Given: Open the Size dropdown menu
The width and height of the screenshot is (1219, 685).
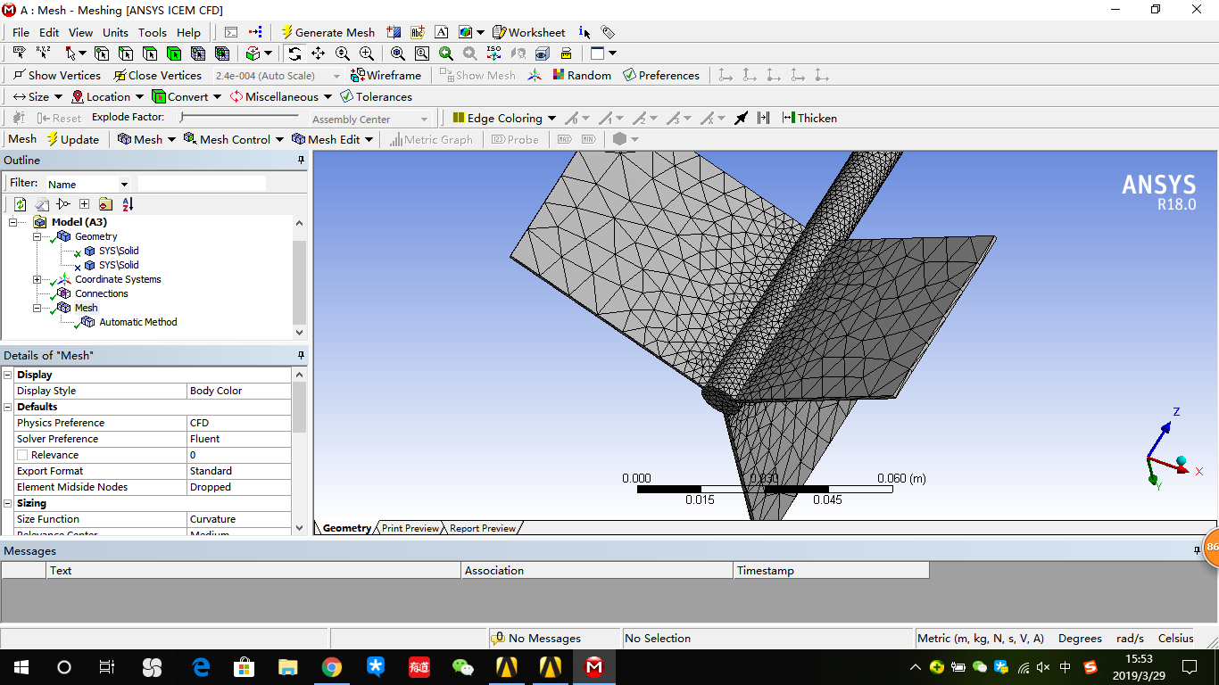Looking at the screenshot, I should tap(37, 96).
